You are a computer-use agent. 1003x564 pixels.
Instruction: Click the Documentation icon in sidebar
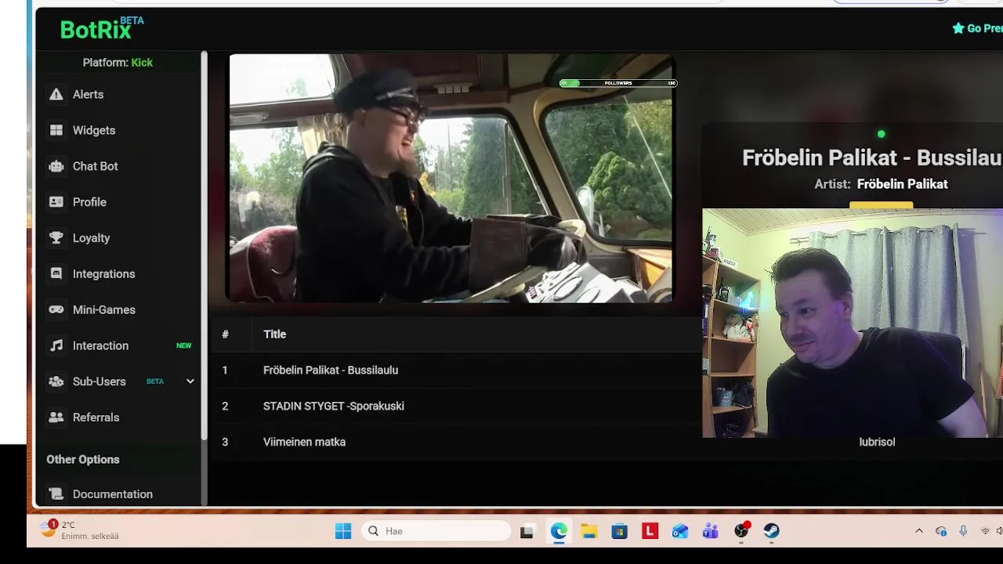(56, 494)
